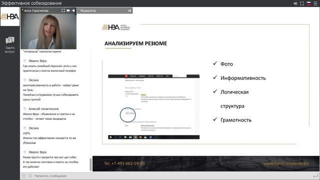Mute the presenter's speaker icon
Viewport: 320px width, 180px height.
(x=73, y=10)
